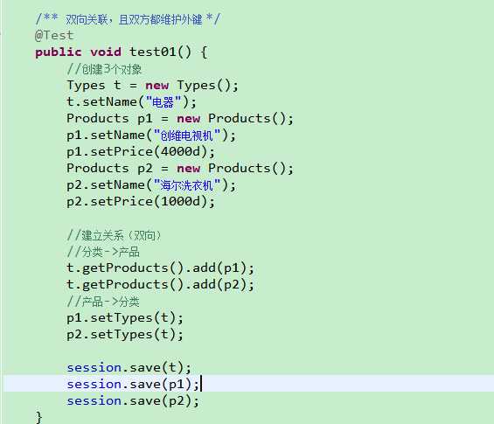The image size is (494, 424).
Task: Click the string "电器" in t.setName
Action: point(164,102)
